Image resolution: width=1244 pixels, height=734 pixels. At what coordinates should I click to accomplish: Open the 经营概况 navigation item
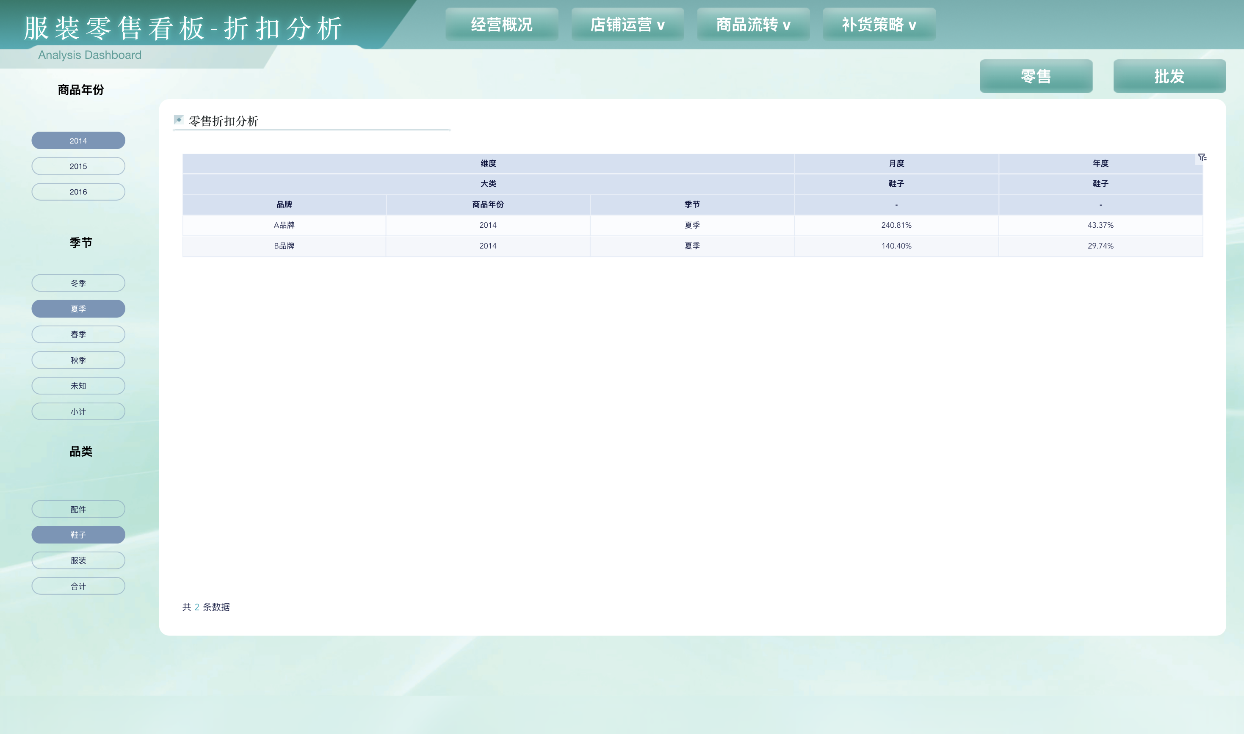502,24
